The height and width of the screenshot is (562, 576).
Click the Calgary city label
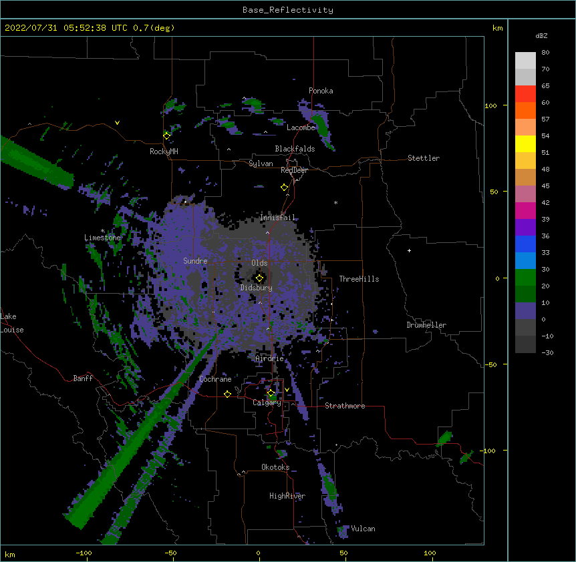(267, 402)
